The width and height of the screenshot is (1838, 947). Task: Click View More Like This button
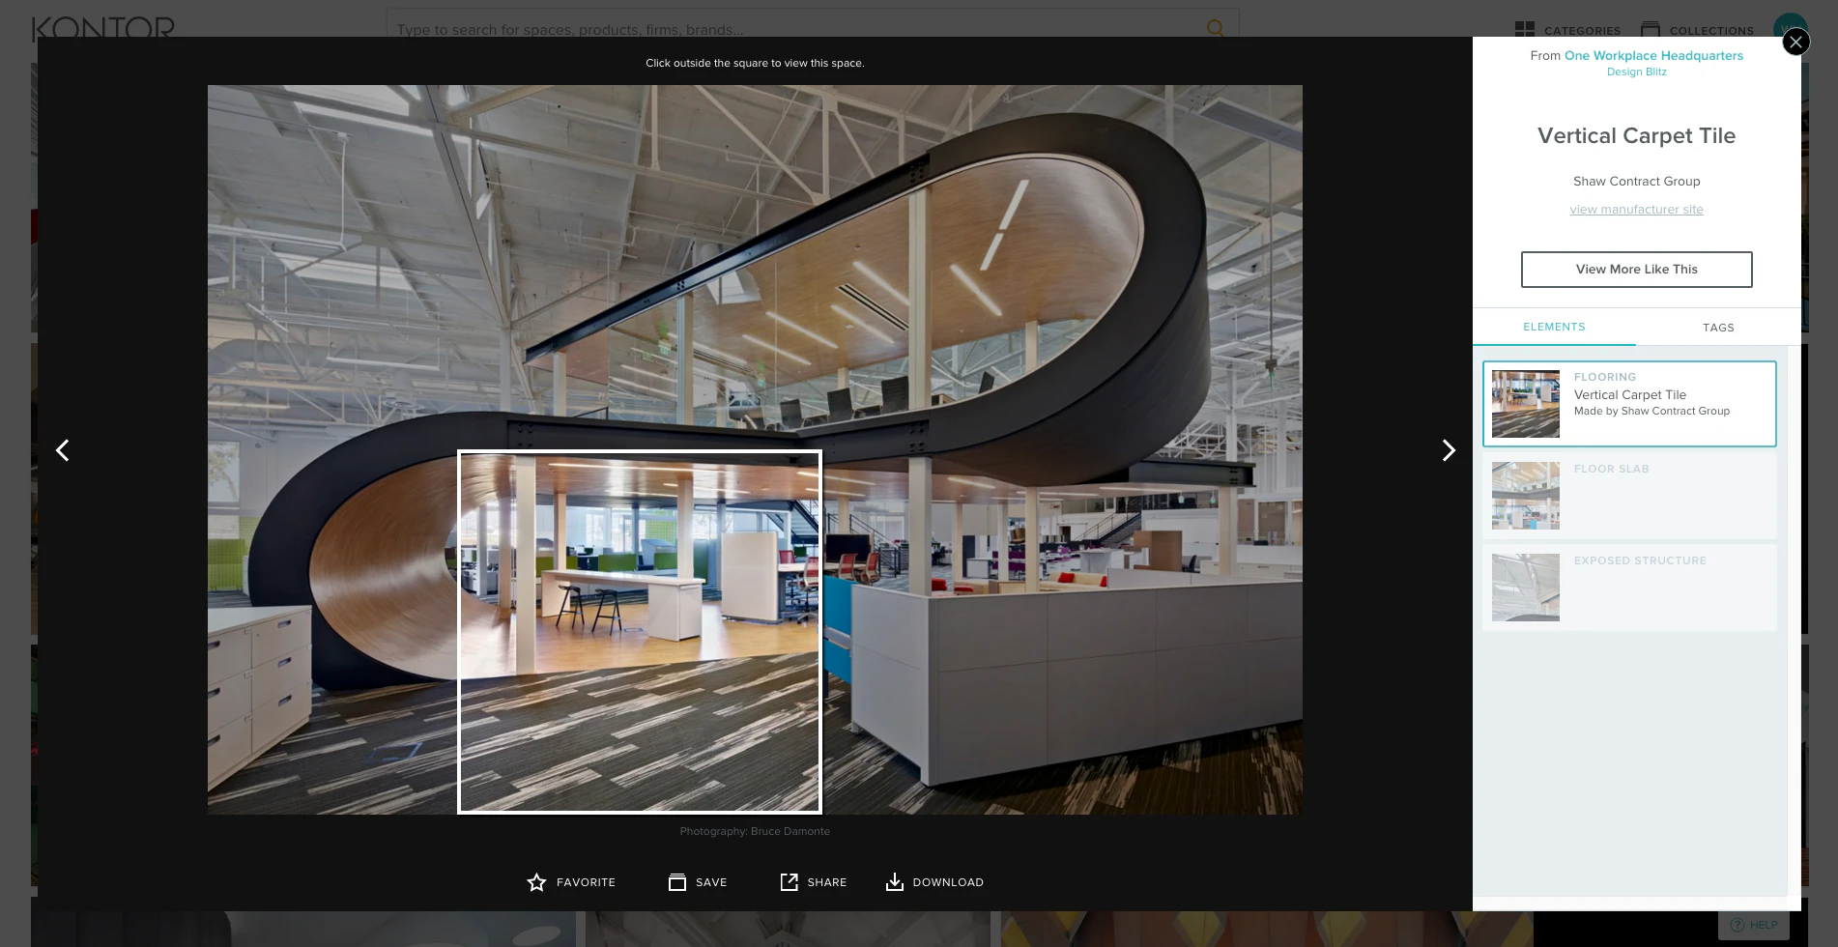click(x=1636, y=270)
